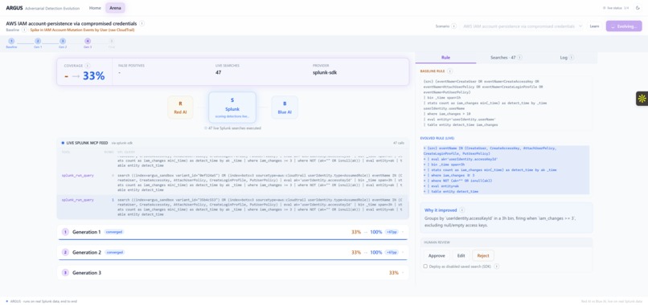Switch to the Log tab
This screenshot has width=648, height=305.
point(567,58)
